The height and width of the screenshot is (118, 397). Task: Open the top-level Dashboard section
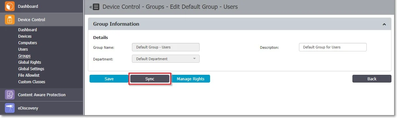42,6
